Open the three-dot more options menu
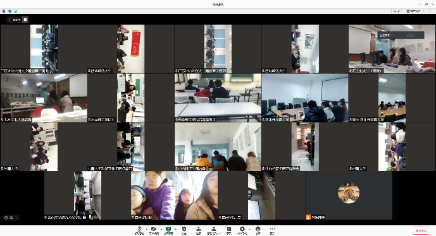 [x=272, y=230]
